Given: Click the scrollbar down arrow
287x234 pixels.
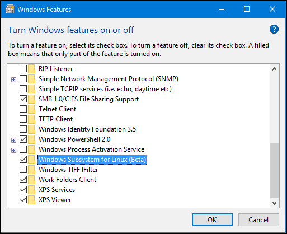Looking at the screenshot, I should tap(274, 203).
